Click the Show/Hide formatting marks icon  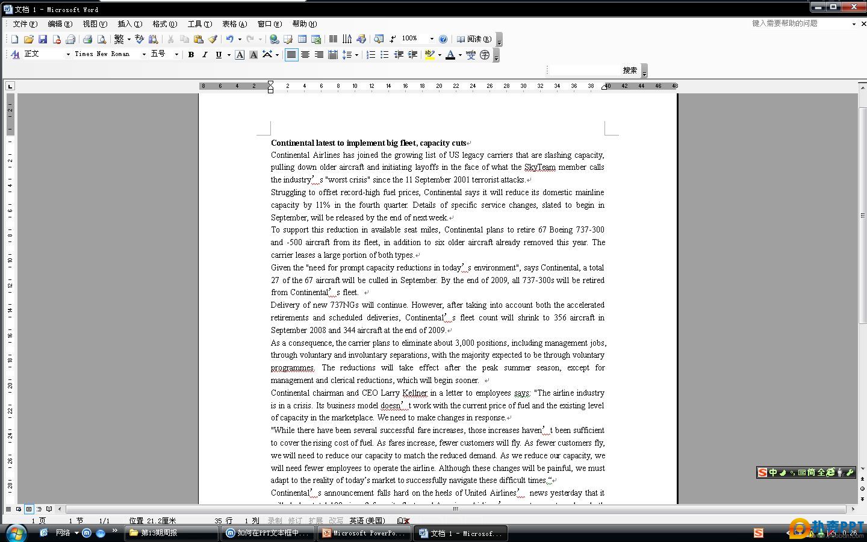pos(393,39)
